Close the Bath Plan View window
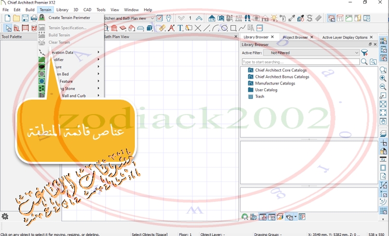The width and height of the screenshot is (389, 236). 235,36
